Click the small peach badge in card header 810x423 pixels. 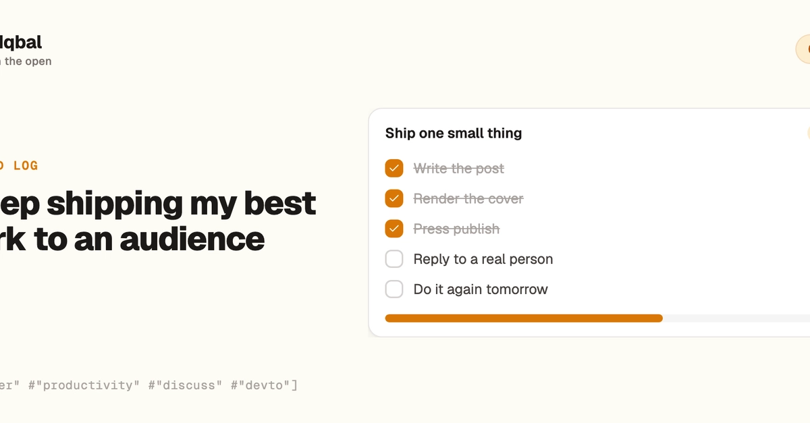(x=809, y=133)
